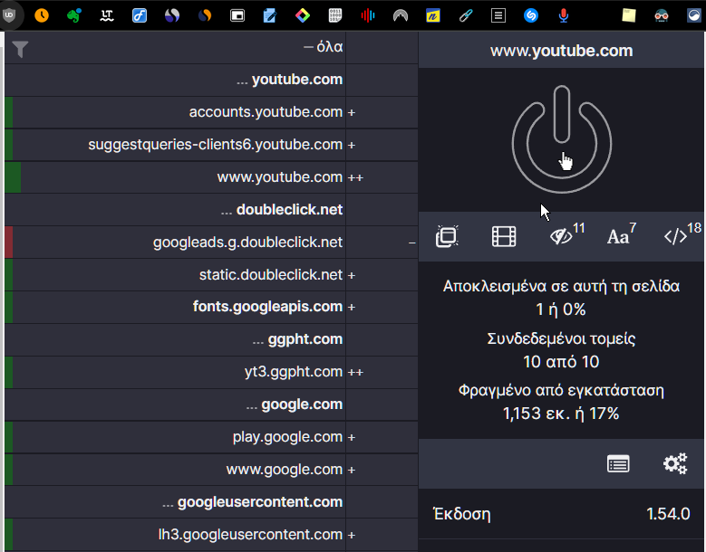The width and height of the screenshot is (706, 552).
Task: Click the blue italic f extension icon
Action: pos(140,15)
